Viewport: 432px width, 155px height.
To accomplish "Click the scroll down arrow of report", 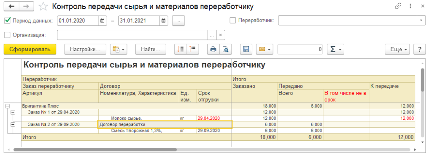I will click(x=423, y=142).
